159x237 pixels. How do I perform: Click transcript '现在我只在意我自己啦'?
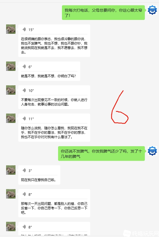tap(38, 180)
